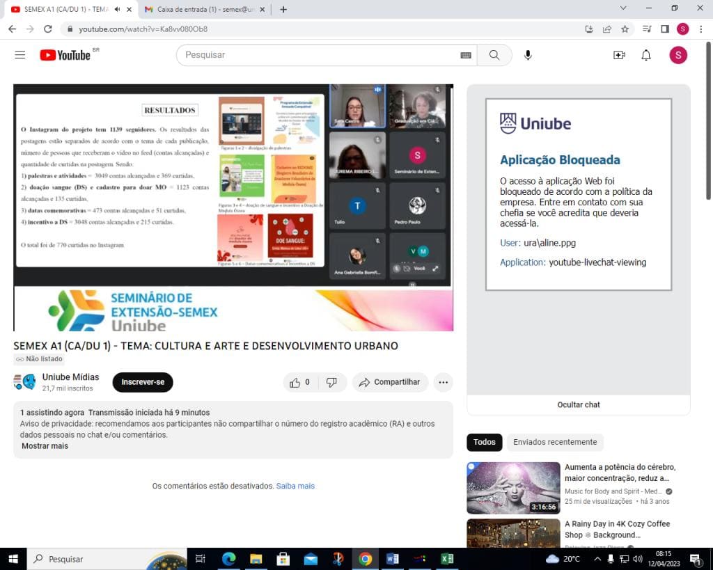Expand description with Mostrar mais
The width and height of the screenshot is (713, 570).
point(45,446)
